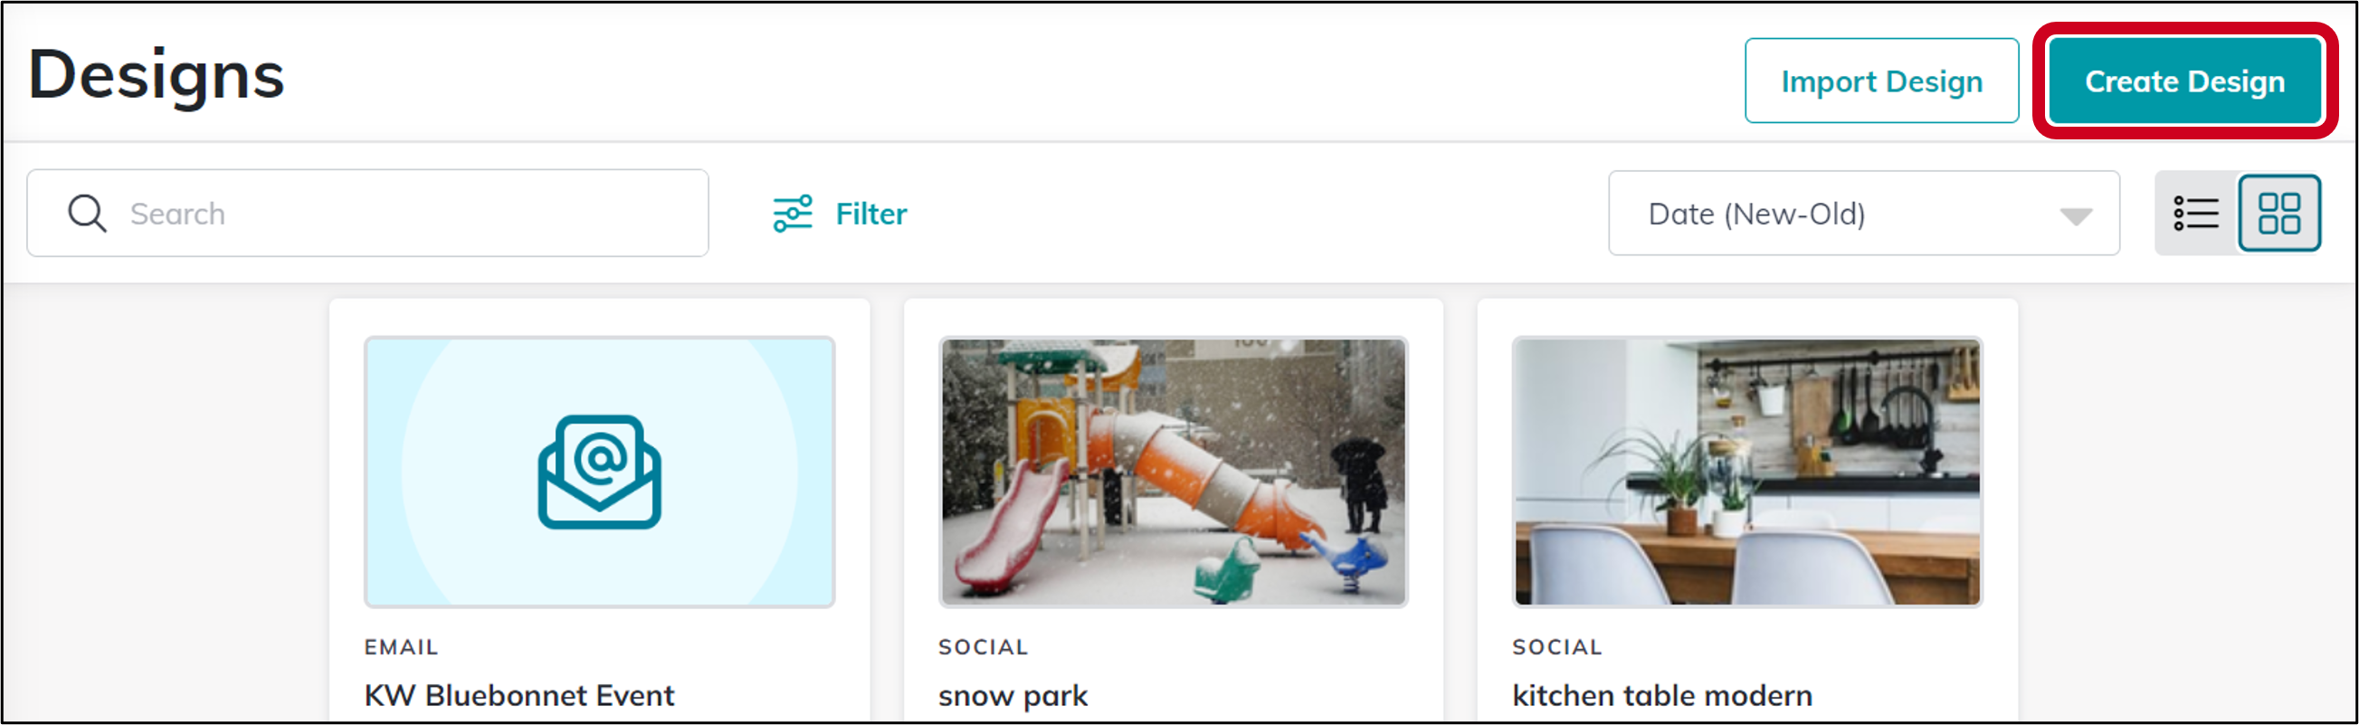Switch to list view
2359x725 pixels.
(x=2196, y=214)
